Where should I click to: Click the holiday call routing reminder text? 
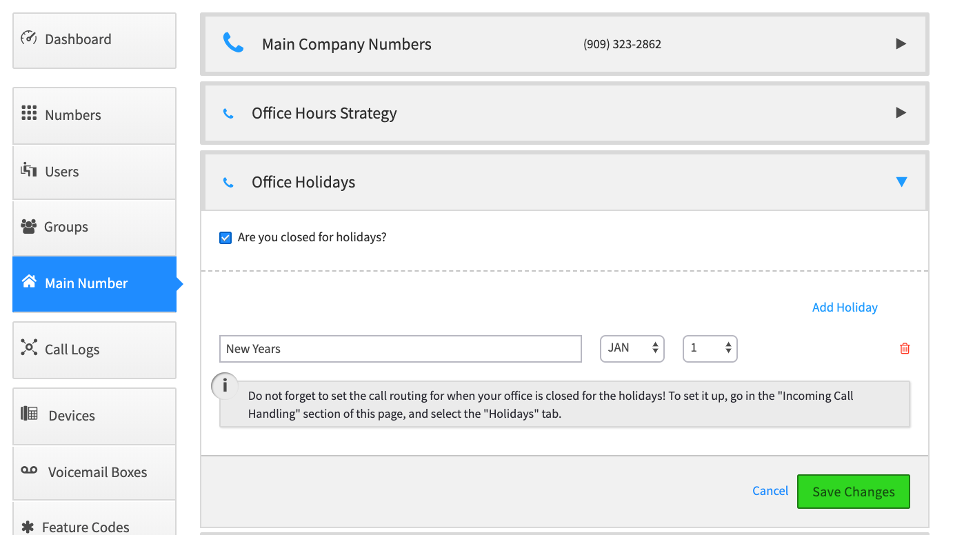(x=551, y=405)
